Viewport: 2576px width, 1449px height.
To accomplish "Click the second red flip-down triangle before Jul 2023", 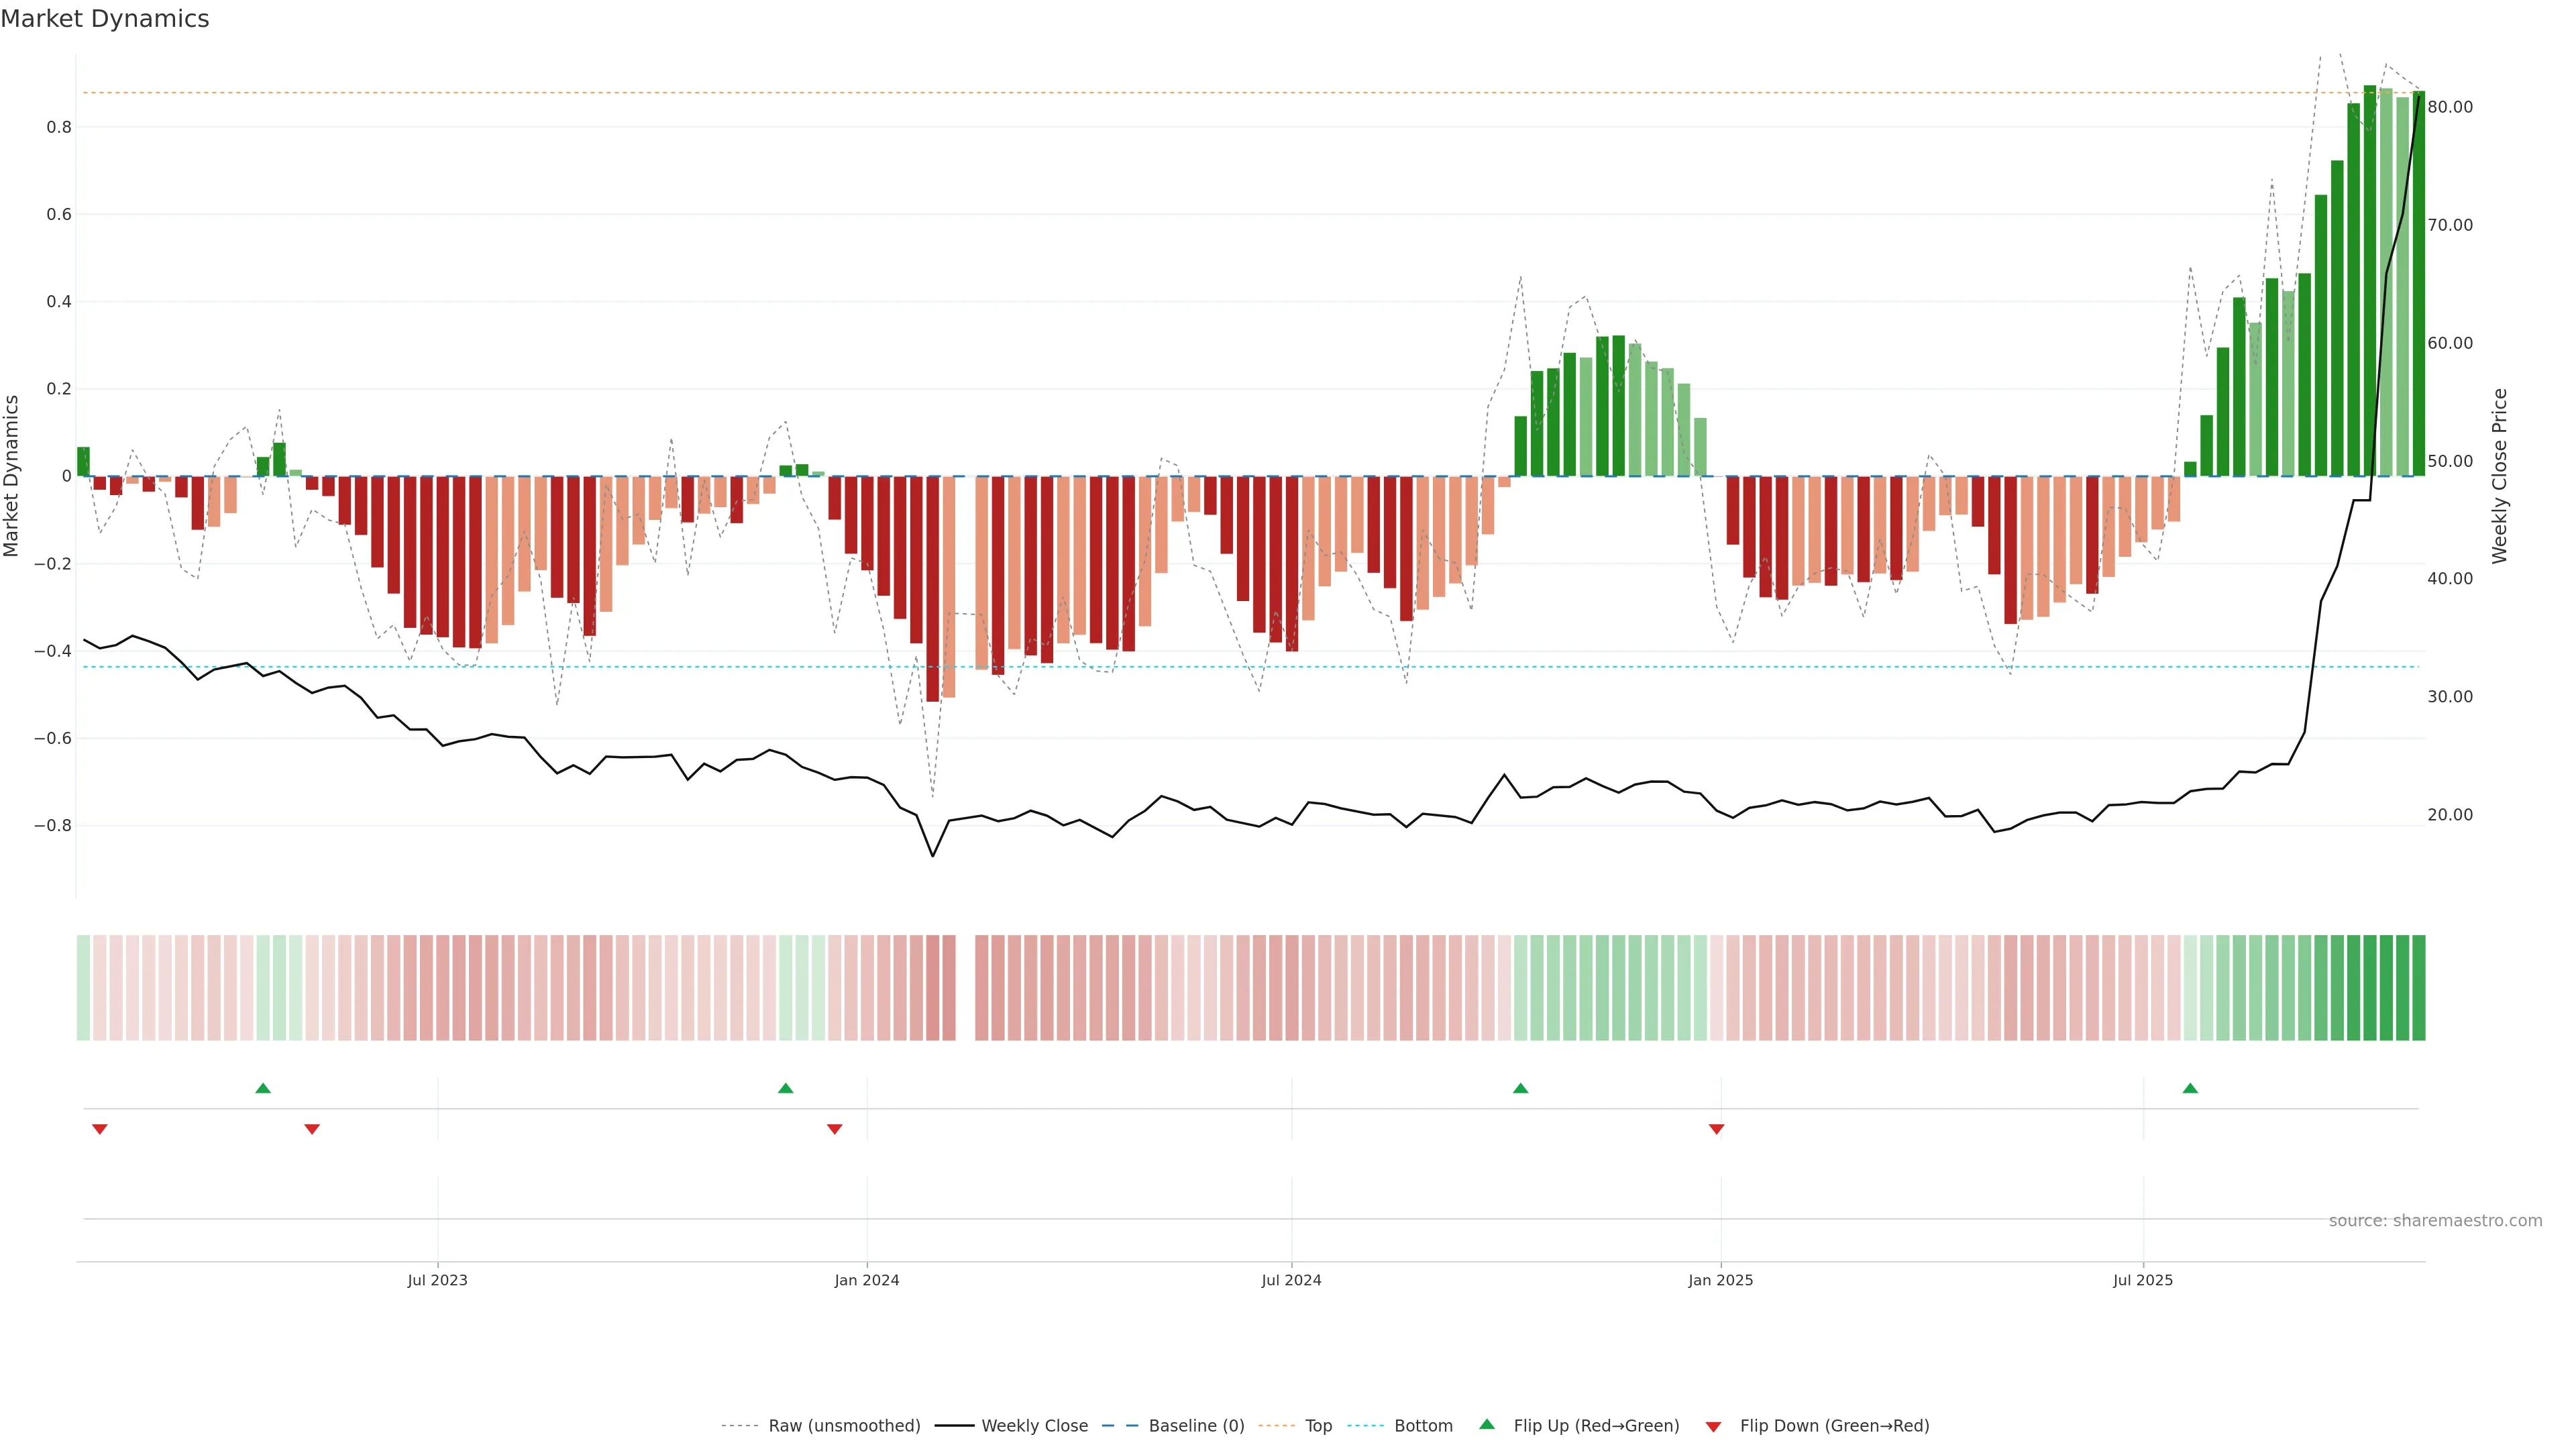I will click(312, 1129).
